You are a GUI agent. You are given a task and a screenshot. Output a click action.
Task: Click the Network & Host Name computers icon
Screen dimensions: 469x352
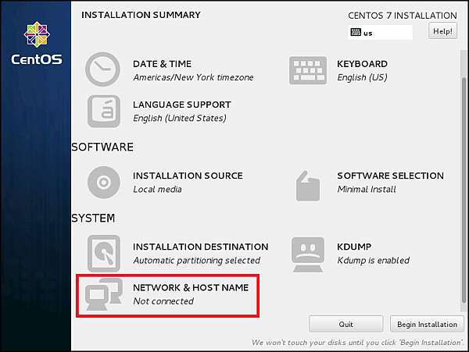pos(104,294)
